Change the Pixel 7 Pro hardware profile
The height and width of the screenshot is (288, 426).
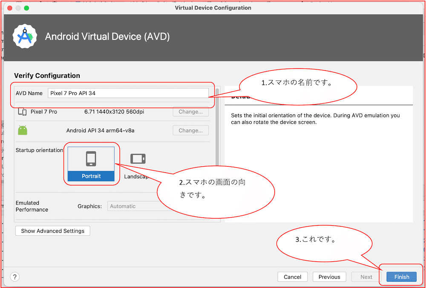pyautogui.click(x=190, y=112)
